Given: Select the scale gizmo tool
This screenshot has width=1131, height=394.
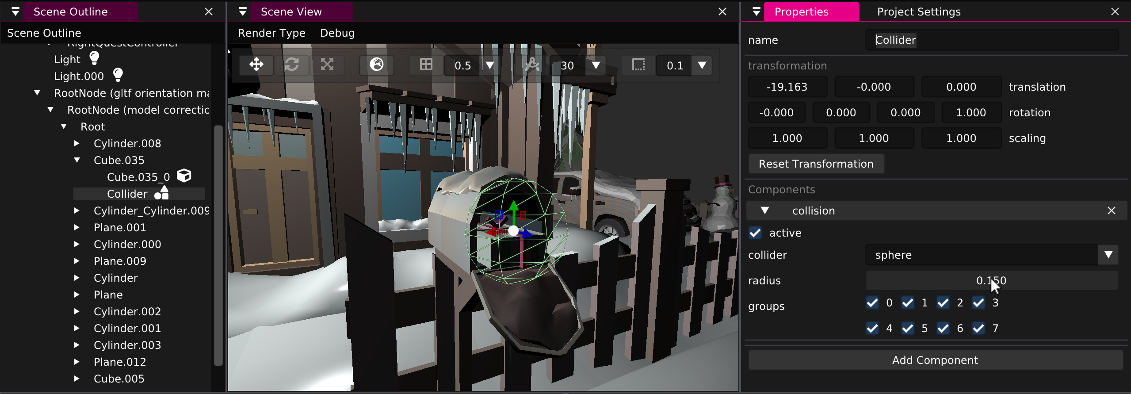Looking at the screenshot, I should click(x=327, y=65).
